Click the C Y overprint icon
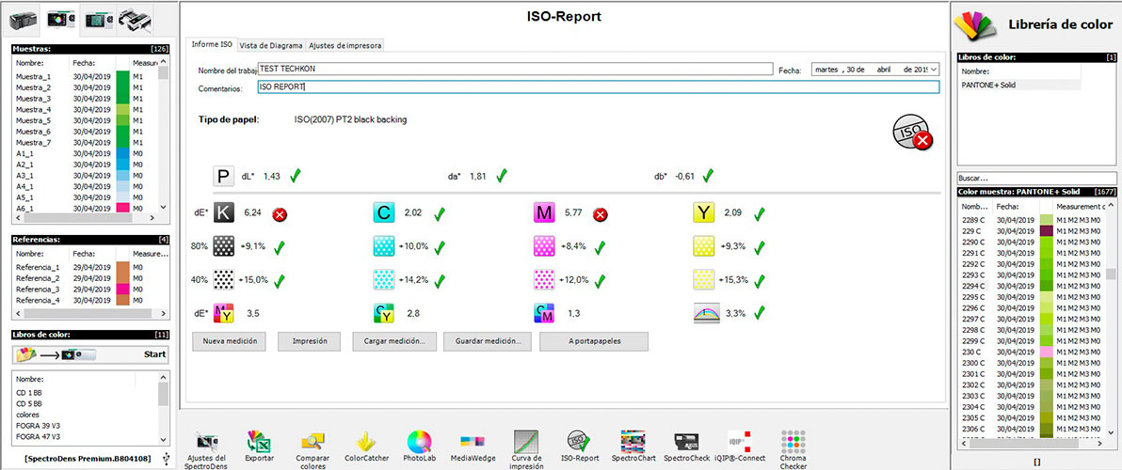The height and width of the screenshot is (470, 1122). tap(383, 313)
